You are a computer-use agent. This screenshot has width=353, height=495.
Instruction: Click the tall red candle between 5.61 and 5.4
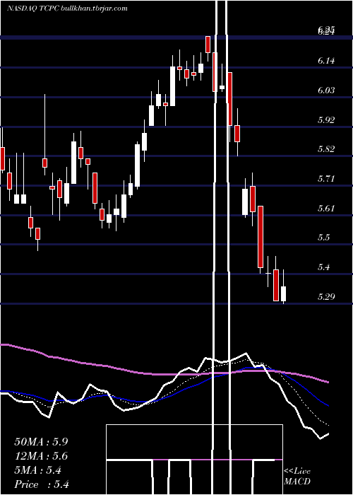tap(261, 237)
